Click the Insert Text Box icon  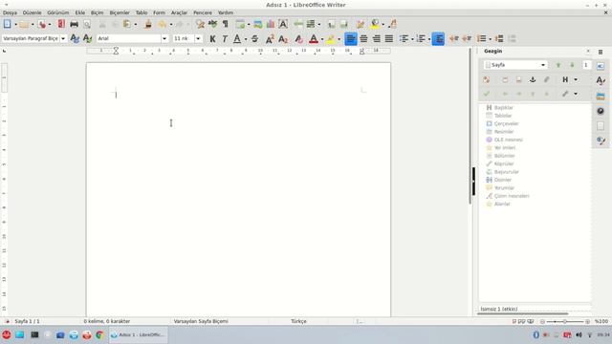pyautogui.click(x=283, y=24)
